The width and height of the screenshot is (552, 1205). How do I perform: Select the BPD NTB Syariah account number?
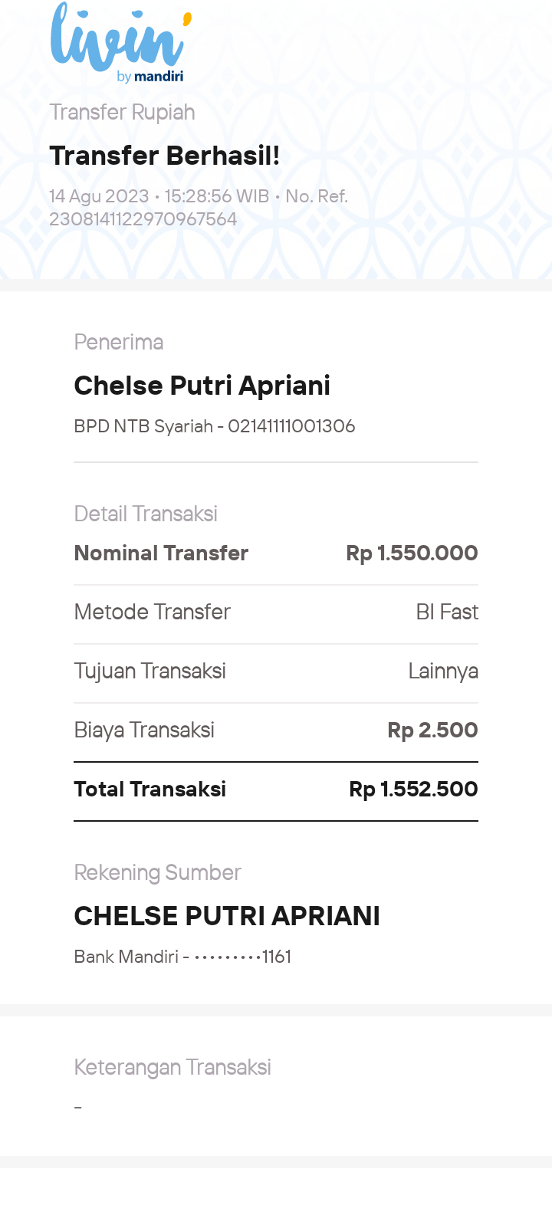(x=214, y=426)
